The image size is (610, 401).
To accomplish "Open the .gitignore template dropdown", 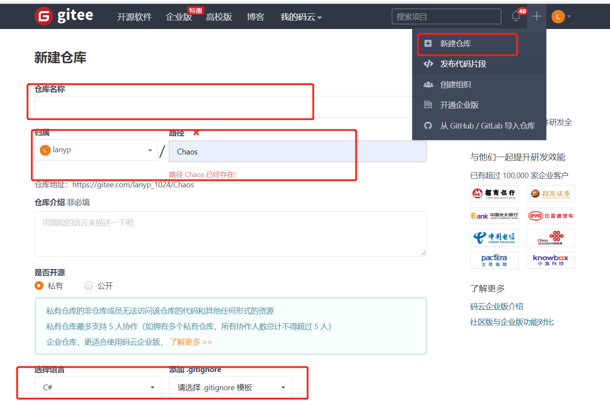I will [x=230, y=387].
